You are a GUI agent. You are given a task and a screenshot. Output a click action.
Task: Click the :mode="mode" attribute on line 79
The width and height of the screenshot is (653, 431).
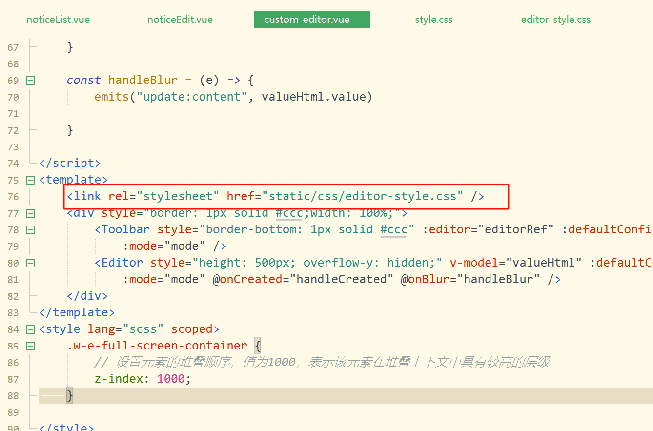[164, 246]
